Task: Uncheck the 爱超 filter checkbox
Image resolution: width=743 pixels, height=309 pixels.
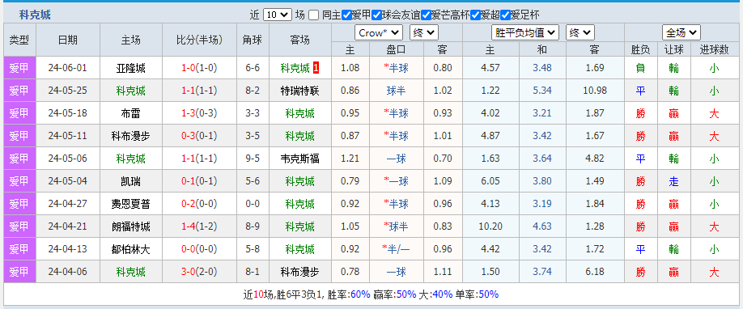Action: (475, 15)
